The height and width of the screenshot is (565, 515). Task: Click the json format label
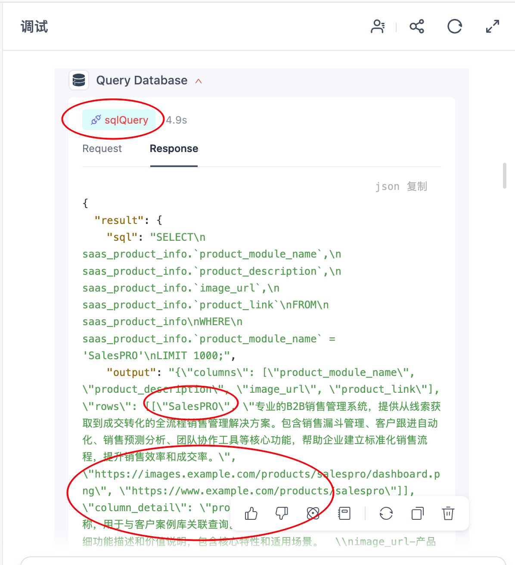388,186
